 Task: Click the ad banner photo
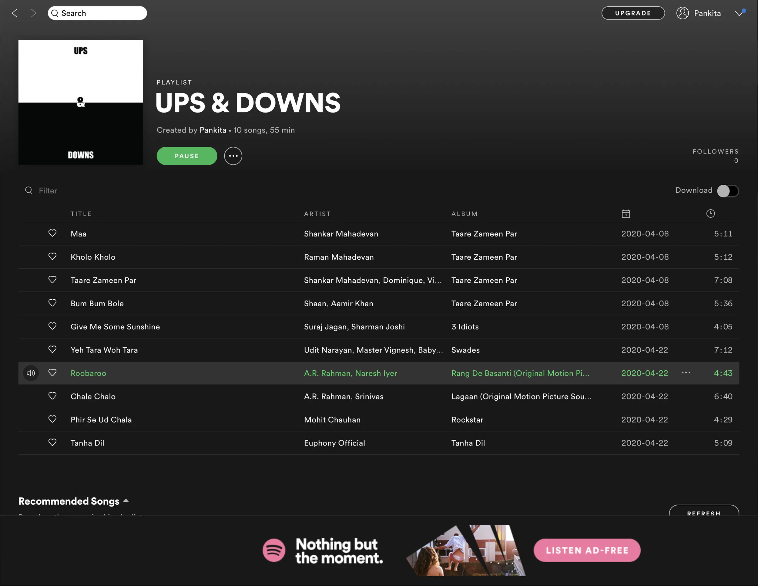(466, 550)
